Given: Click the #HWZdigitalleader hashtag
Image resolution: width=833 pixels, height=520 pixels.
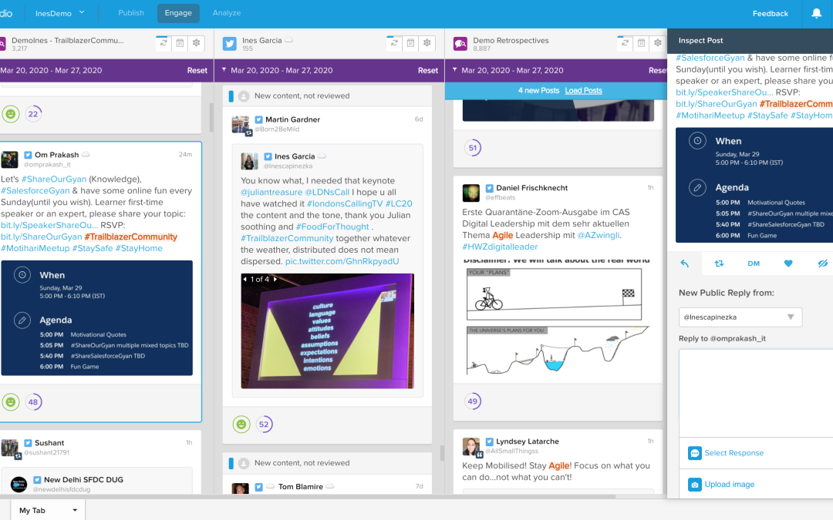Looking at the screenshot, I should 500,247.
